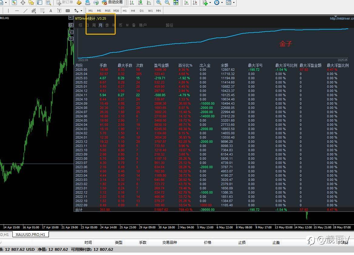Click the zoom out magnifier icon
Viewport: 354px width, 255px height.
[x=167, y=2]
